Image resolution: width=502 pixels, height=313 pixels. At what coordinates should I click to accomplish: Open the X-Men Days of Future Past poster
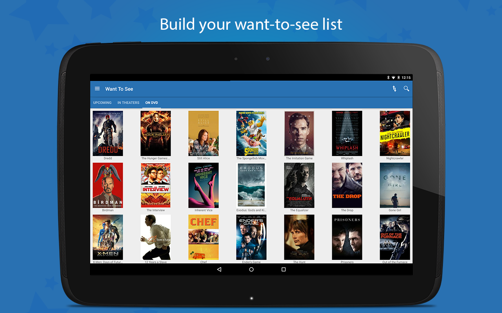tap(108, 237)
